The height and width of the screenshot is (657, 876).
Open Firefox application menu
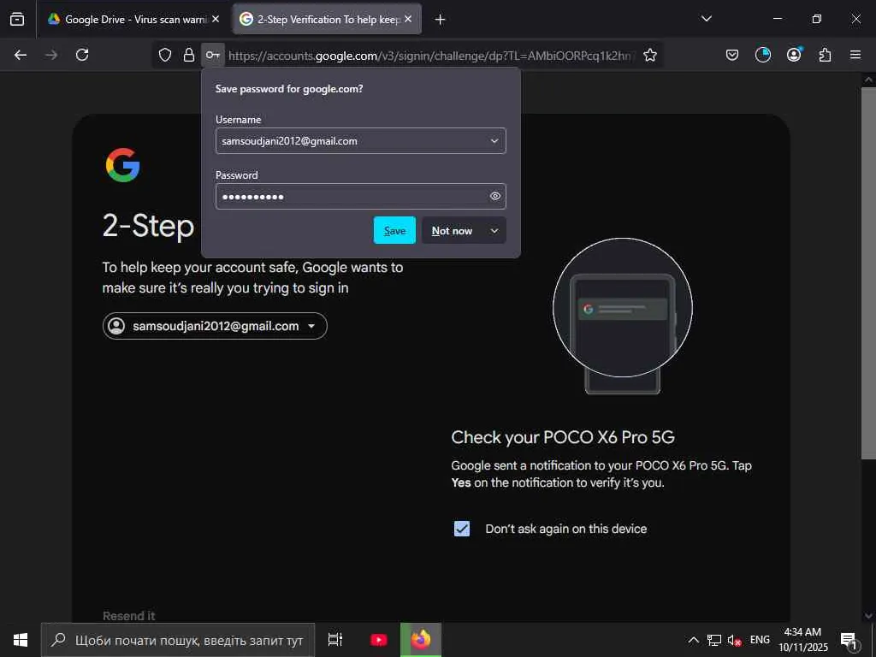855,55
